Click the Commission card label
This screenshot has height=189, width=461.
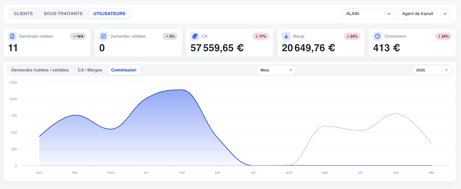395,36
